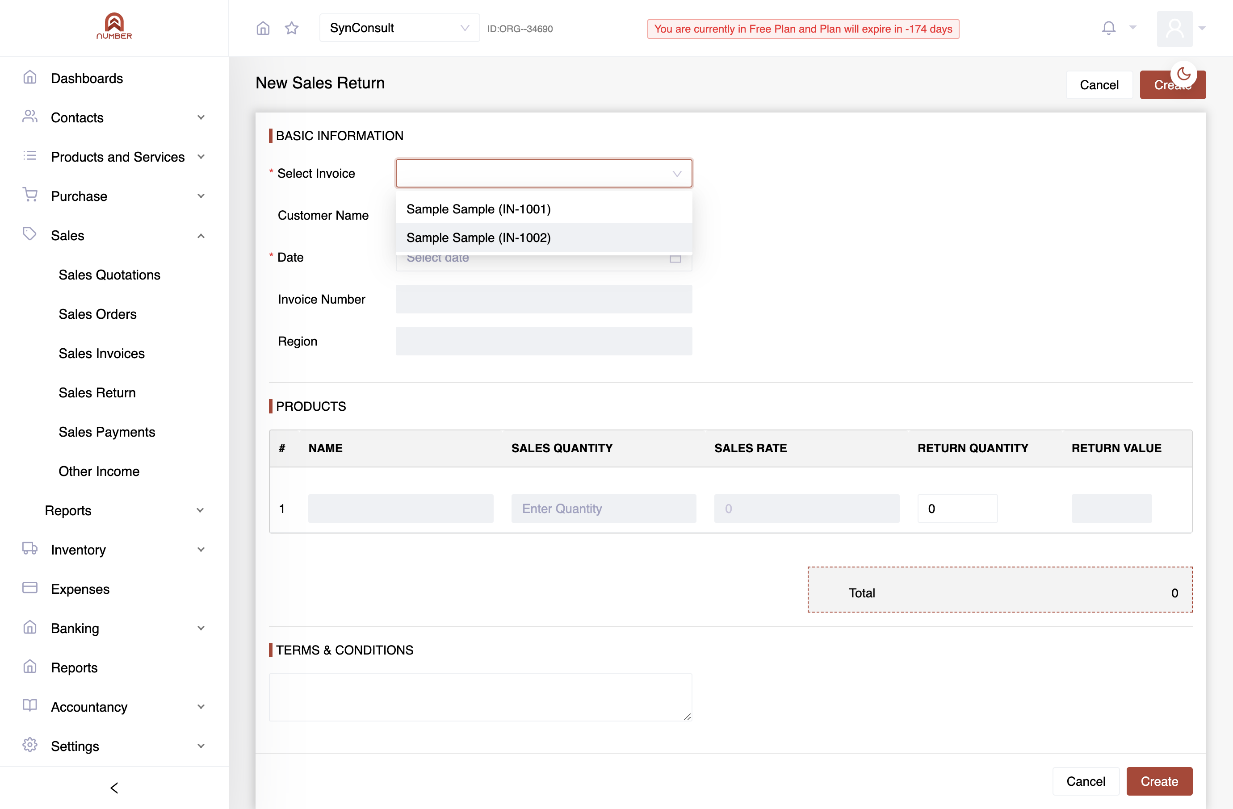The height and width of the screenshot is (809, 1233).
Task: Focus the Return Quantity input
Action: pos(957,509)
